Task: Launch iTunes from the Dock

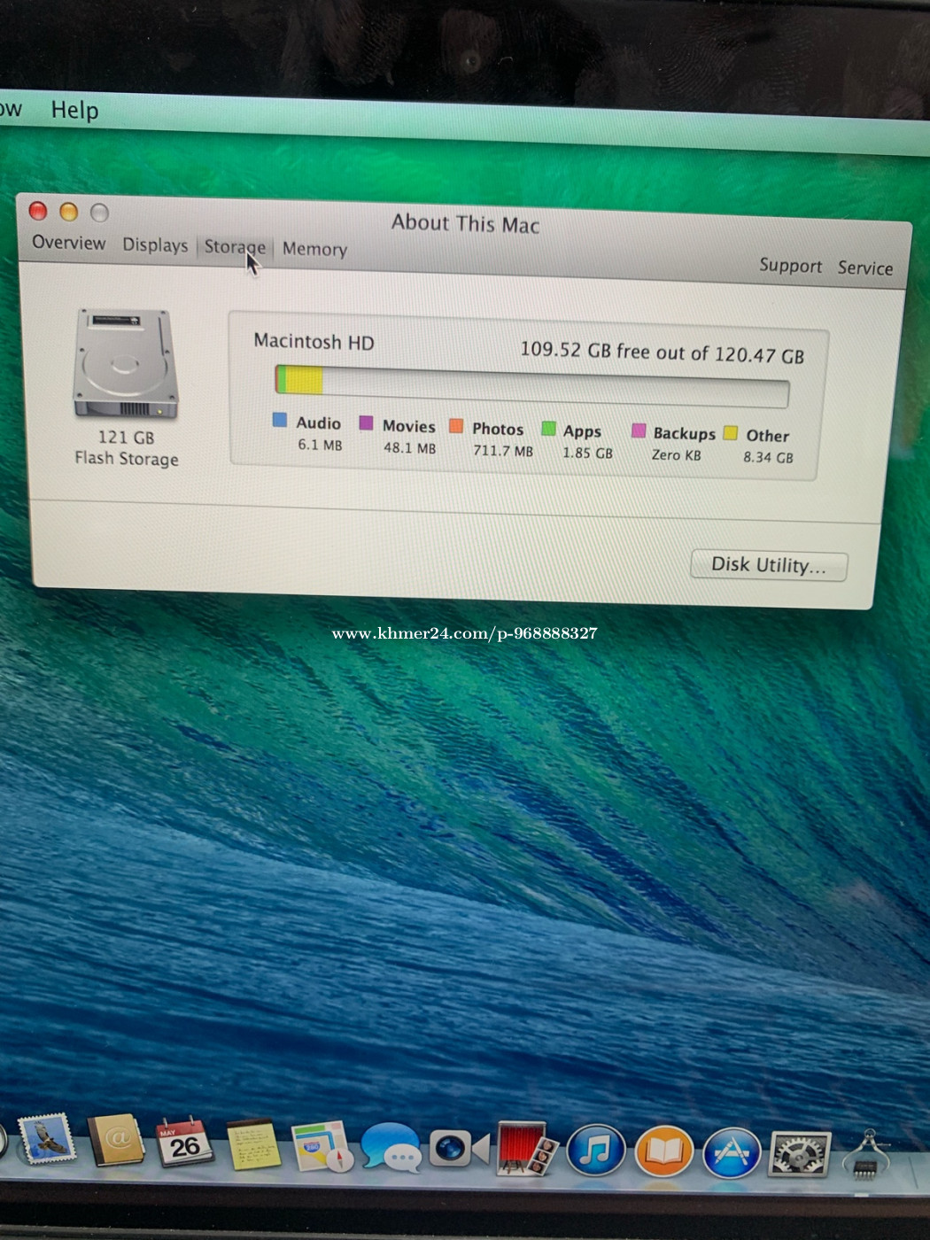Action: [595, 1151]
